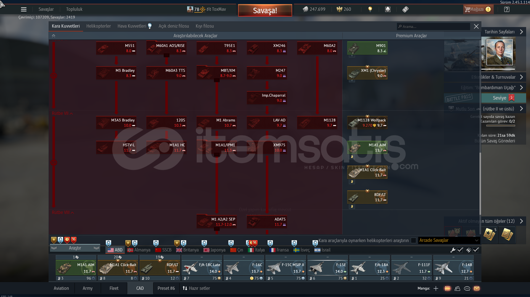This screenshot has width=530, height=297.
Task: Expand Aktif olmayan tüm öğeler (12) arrow
Action: click(521, 221)
